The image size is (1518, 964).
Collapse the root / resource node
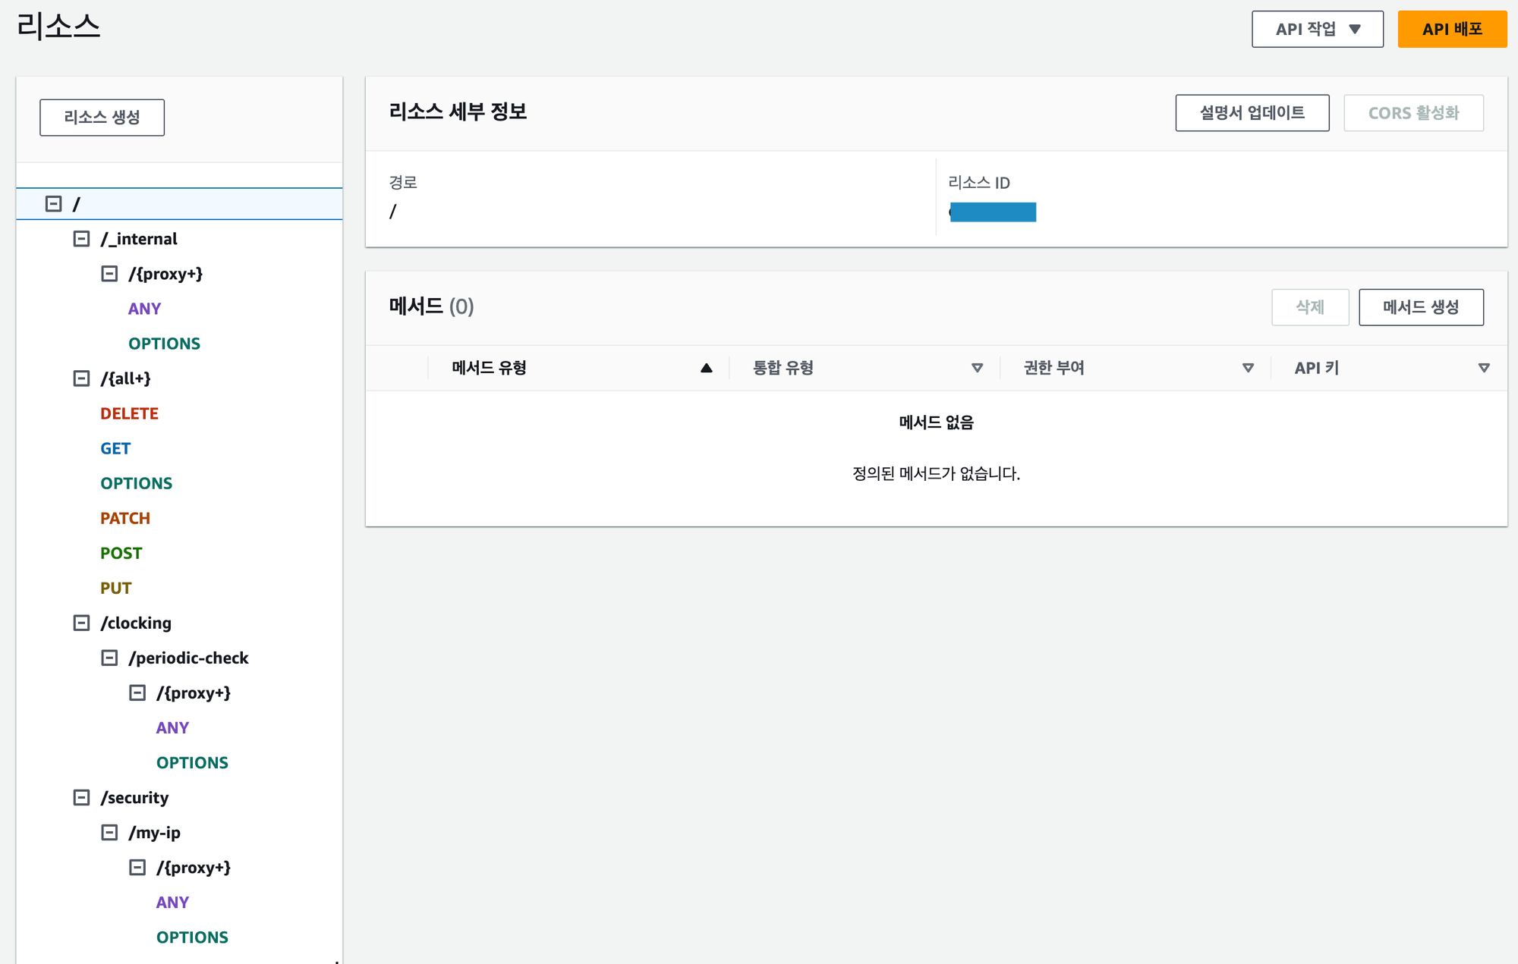[53, 204]
